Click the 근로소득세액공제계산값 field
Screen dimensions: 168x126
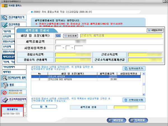145,60
